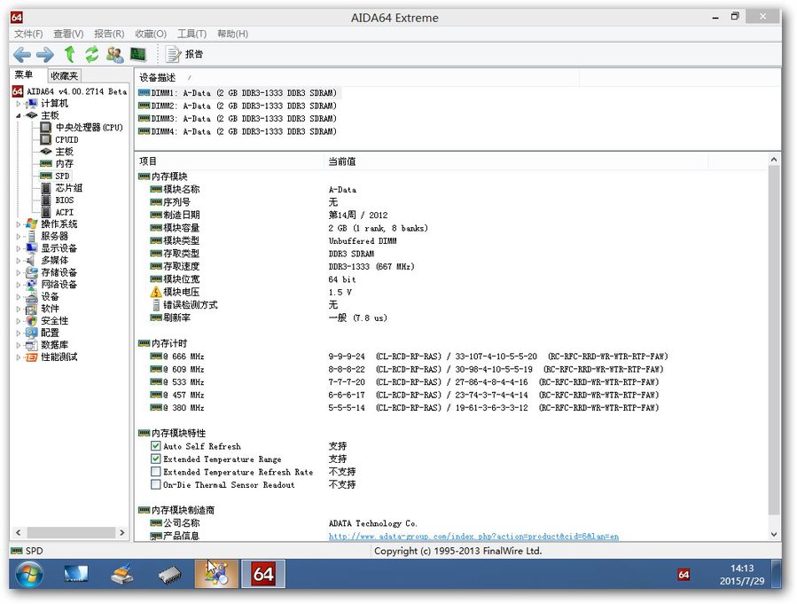Toggle Extended Temperature Refresh Rate checkbox
The height and width of the screenshot is (604, 797).
155,472
